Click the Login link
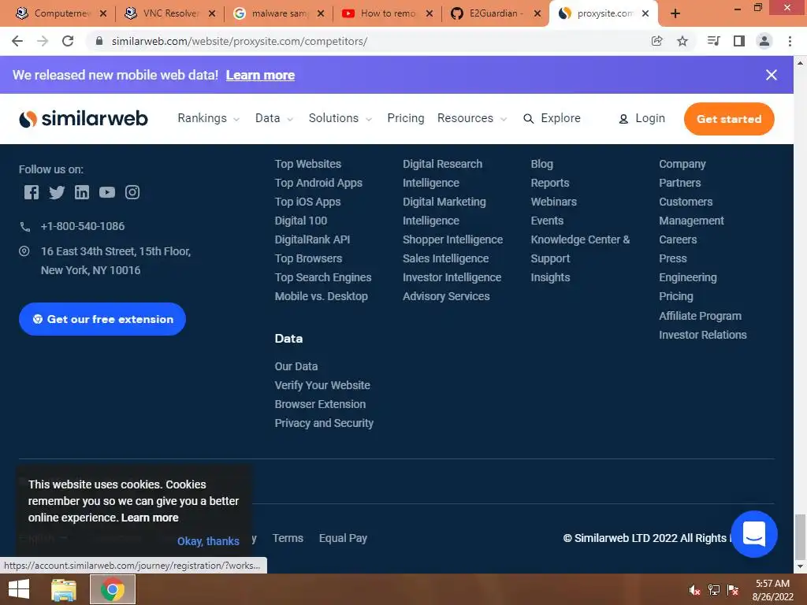The image size is (807, 605). (x=642, y=118)
